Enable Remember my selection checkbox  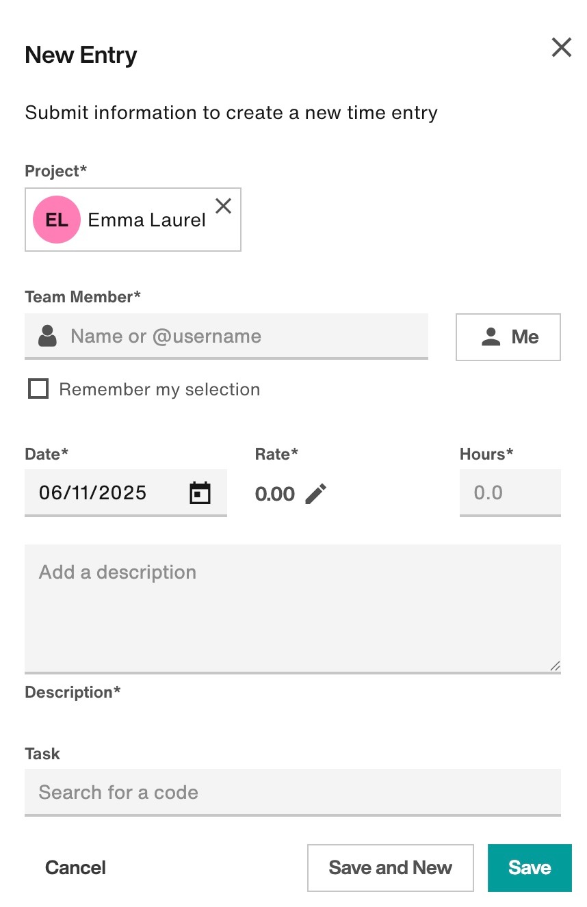(x=38, y=389)
